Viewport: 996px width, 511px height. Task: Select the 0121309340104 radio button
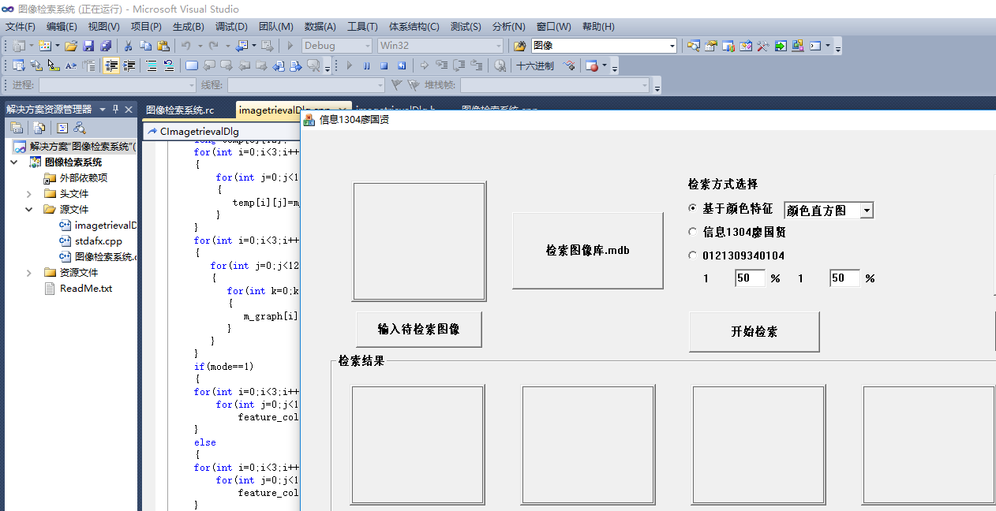tap(693, 255)
